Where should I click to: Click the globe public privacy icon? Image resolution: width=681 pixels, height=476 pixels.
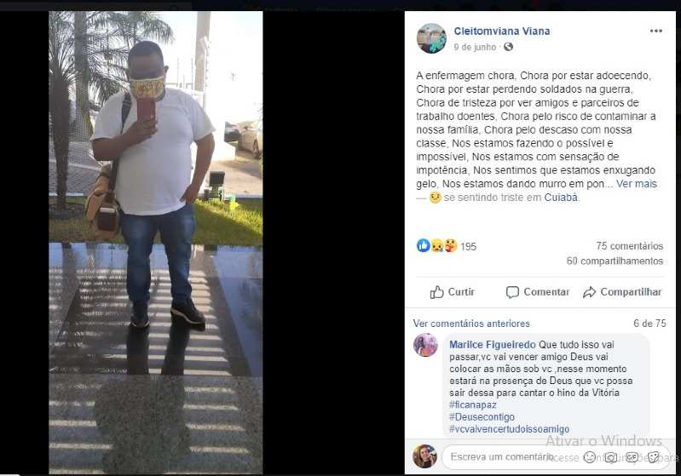coord(508,47)
